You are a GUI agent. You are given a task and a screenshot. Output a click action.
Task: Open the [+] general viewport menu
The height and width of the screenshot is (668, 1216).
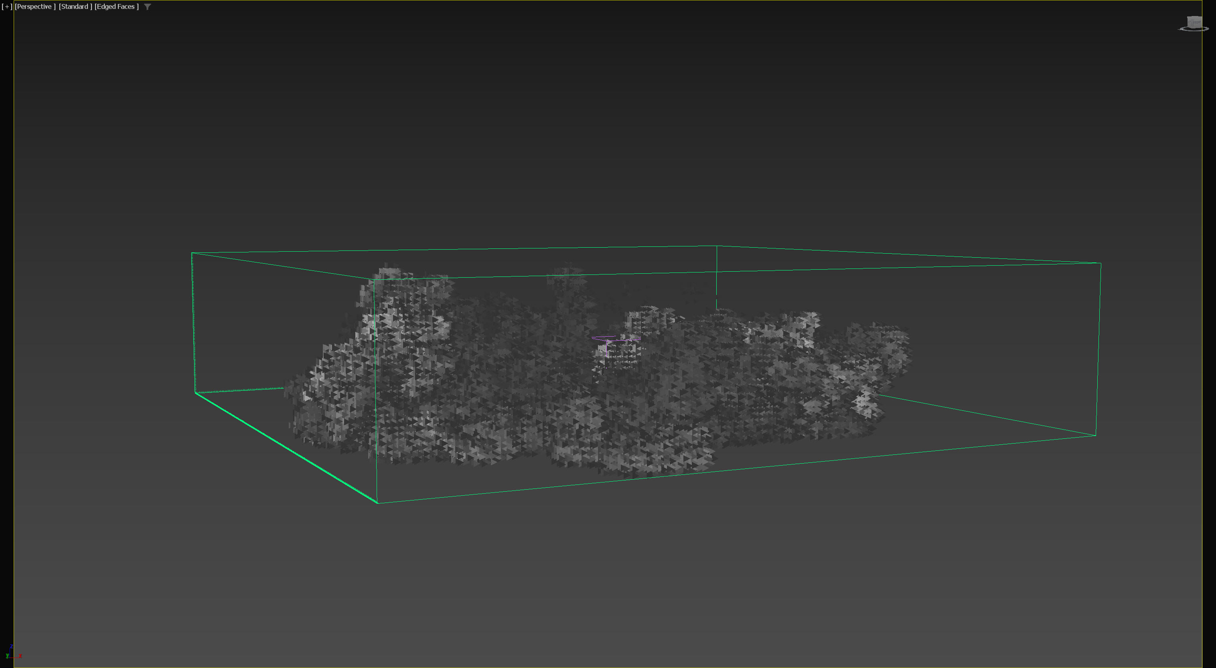pos(6,6)
